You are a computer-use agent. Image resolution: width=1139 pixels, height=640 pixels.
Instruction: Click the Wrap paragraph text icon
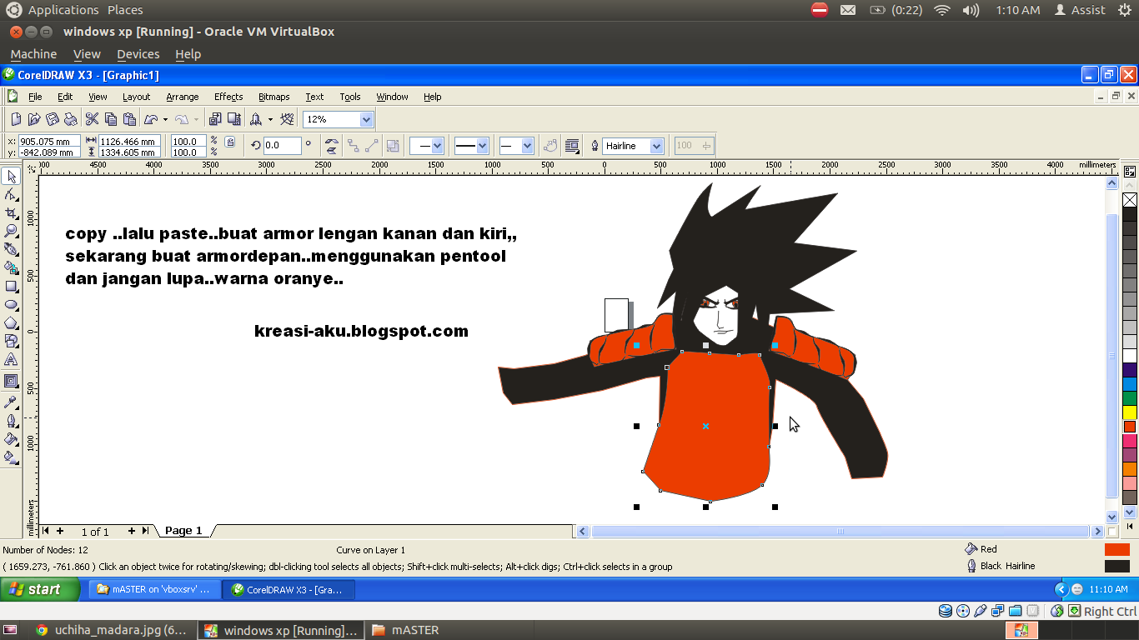(x=572, y=146)
